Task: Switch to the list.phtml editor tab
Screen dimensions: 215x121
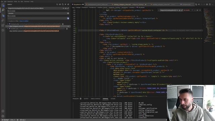Action: click(x=78, y=4)
